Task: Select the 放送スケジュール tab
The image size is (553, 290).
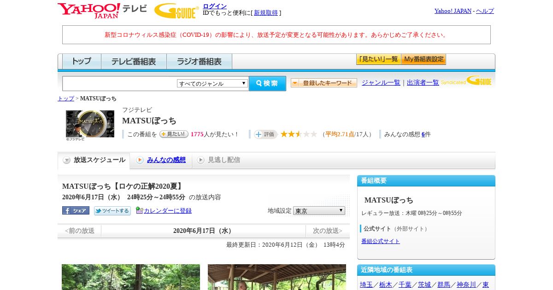Action: [94, 160]
